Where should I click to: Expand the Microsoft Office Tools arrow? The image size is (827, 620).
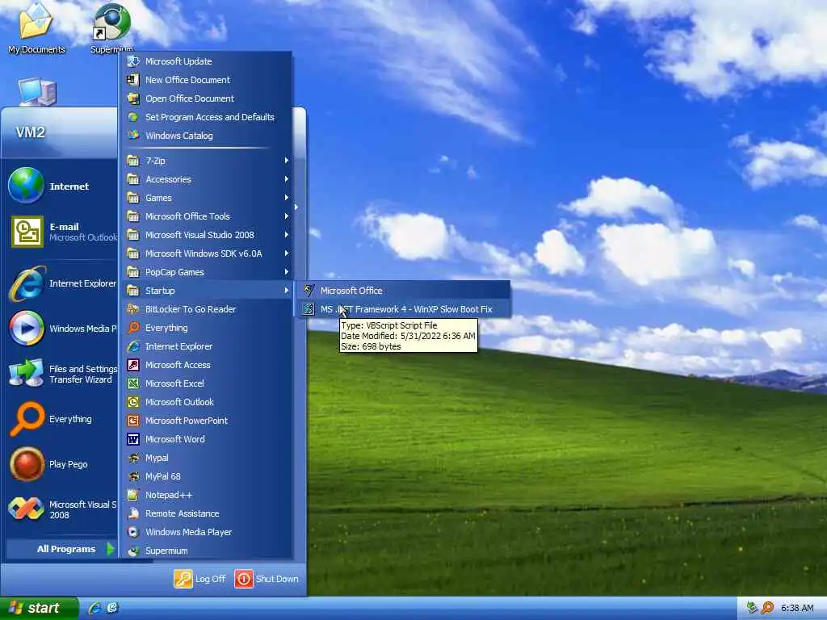287,216
